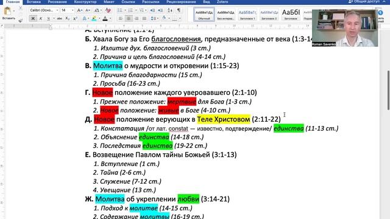Open bullet list style dropdown arrow
The height and width of the screenshot is (219, 390).
[124, 10]
